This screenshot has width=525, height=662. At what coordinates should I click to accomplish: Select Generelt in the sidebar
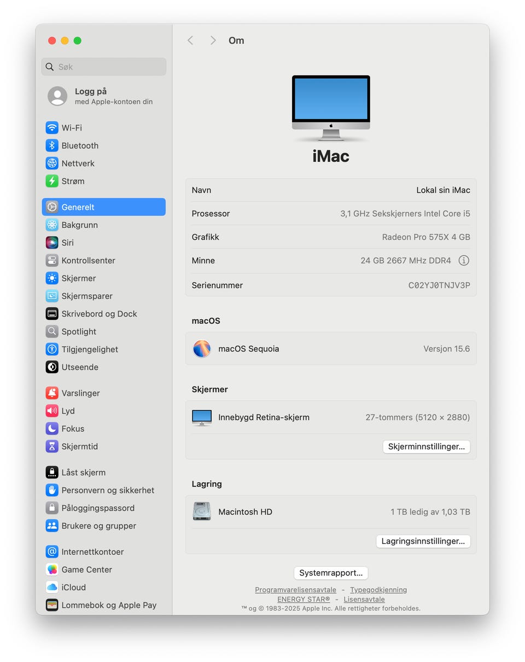(x=103, y=207)
